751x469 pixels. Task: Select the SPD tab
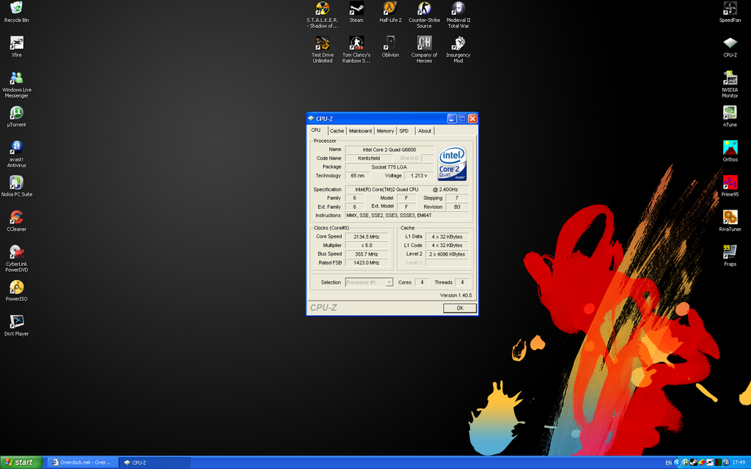404,130
